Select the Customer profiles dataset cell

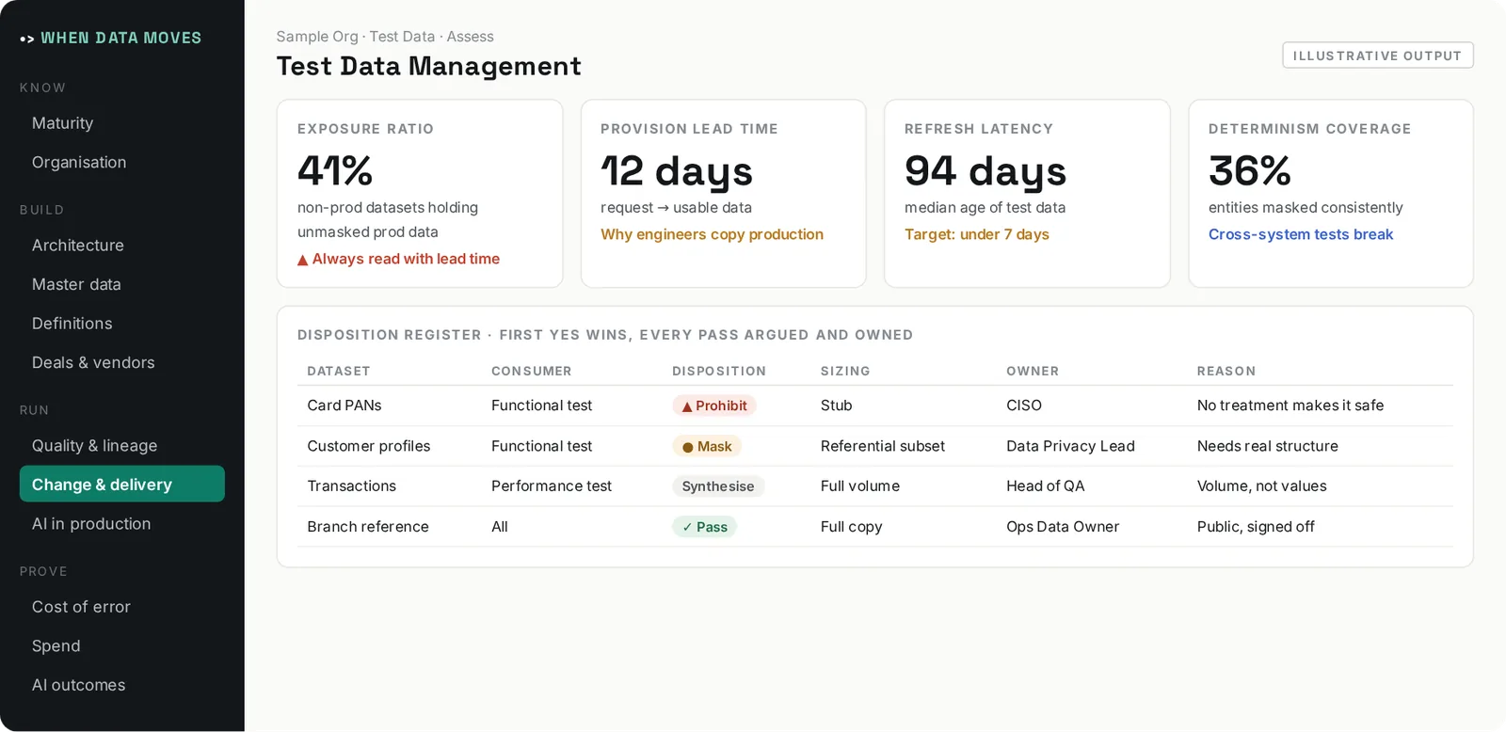tap(369, 446)
